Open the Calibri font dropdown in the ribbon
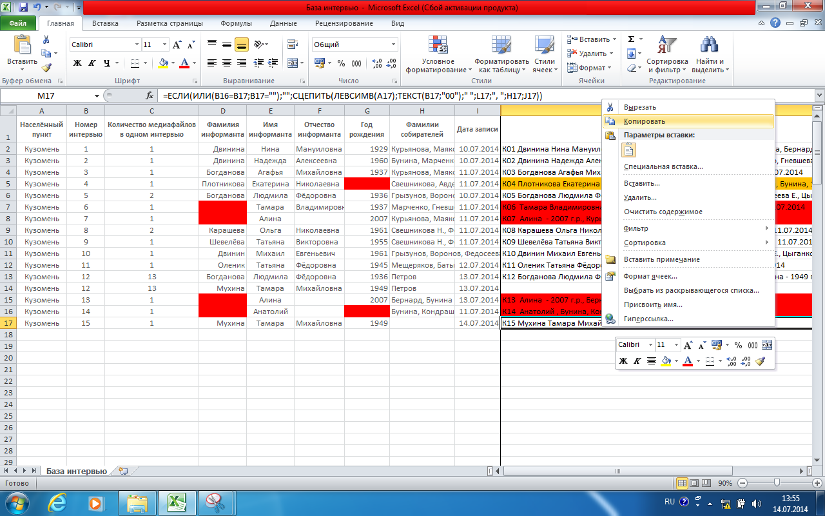The image size is (825, 516). coord(137,45)
